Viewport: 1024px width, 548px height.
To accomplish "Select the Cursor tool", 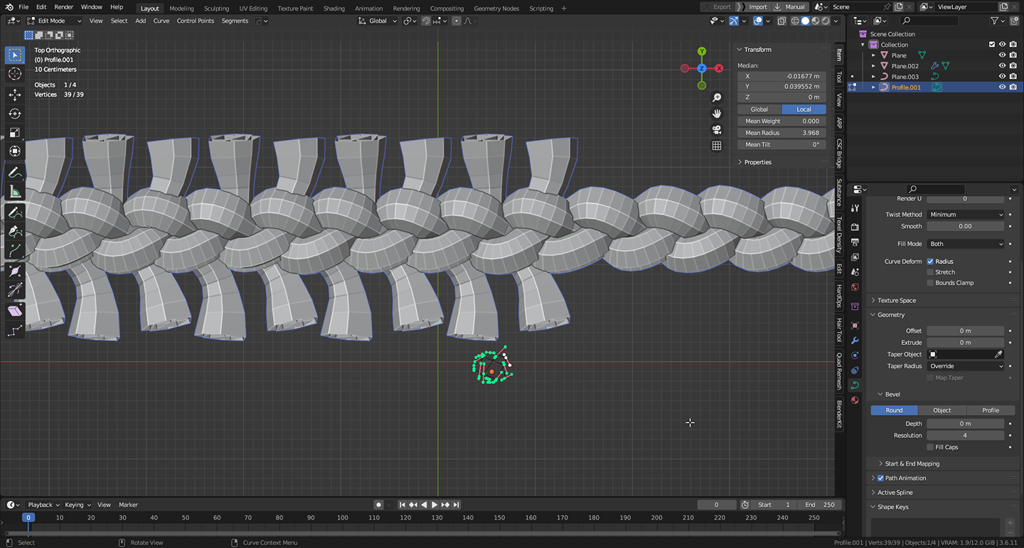I will (x=14, y=74).
